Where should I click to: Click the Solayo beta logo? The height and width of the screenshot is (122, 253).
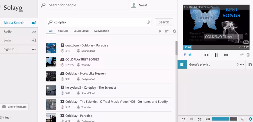pos(13,8)
